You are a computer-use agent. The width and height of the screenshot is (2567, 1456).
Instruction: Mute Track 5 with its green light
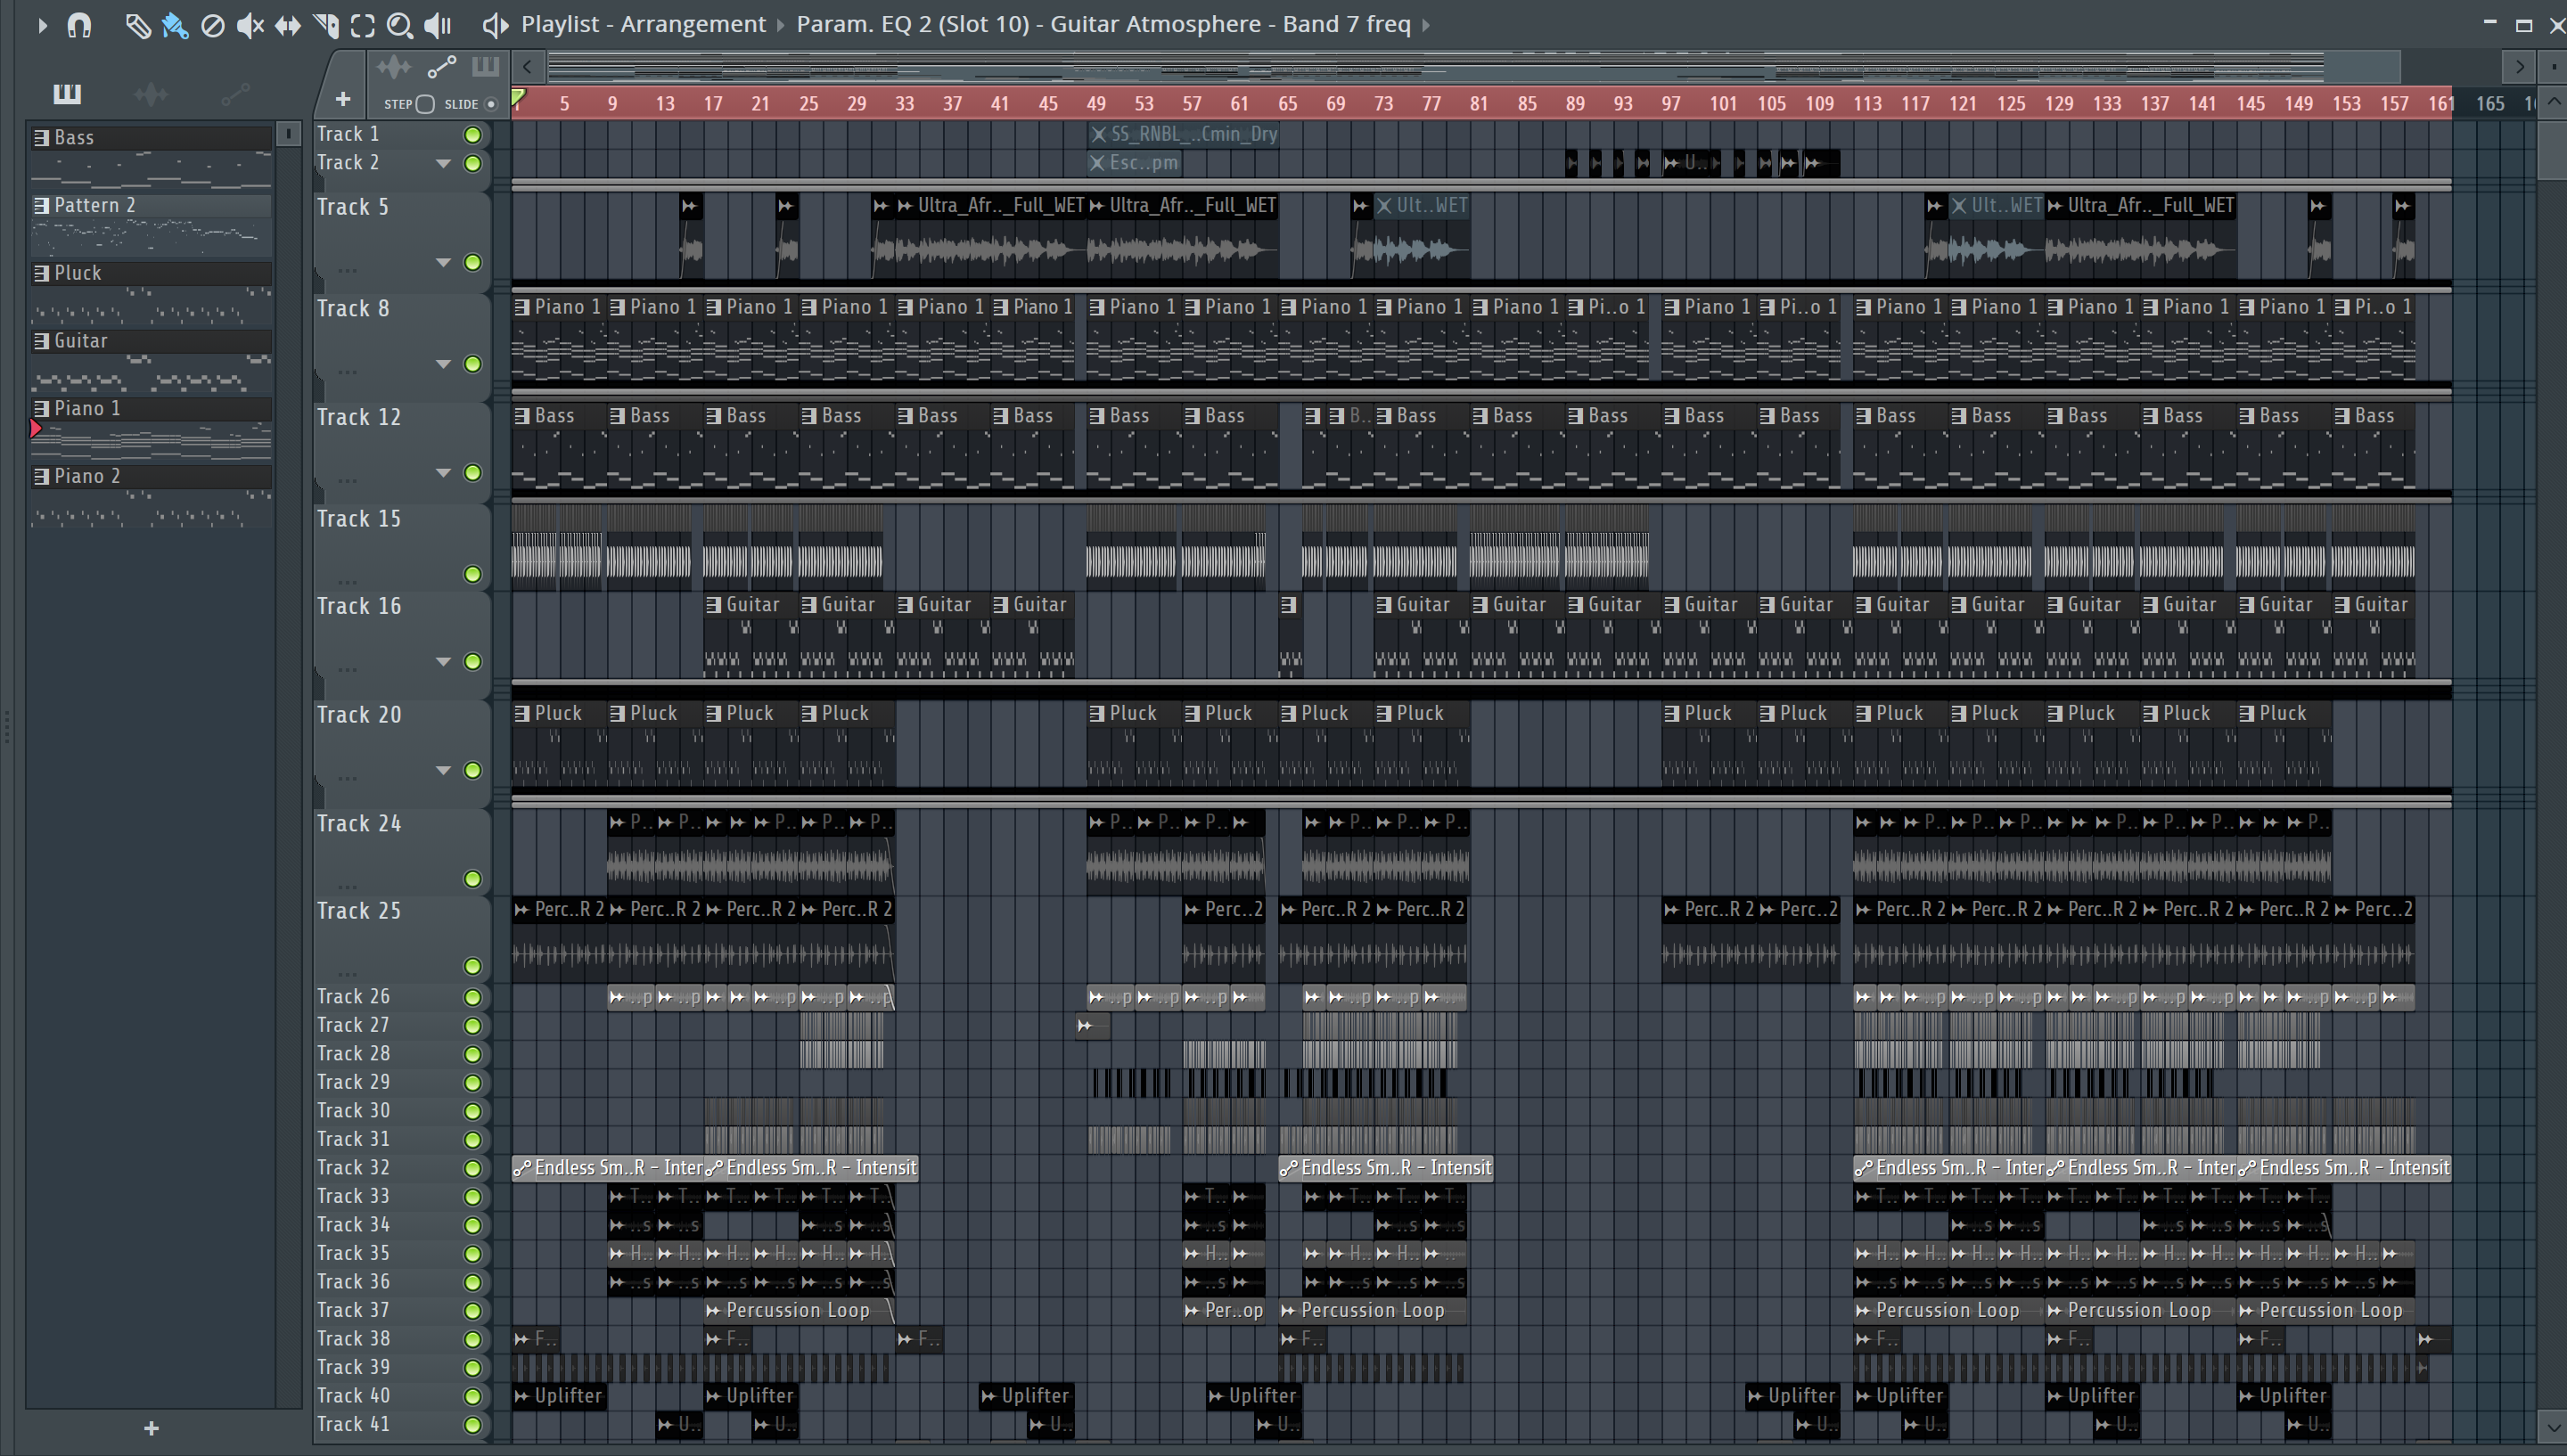[473, 263]
